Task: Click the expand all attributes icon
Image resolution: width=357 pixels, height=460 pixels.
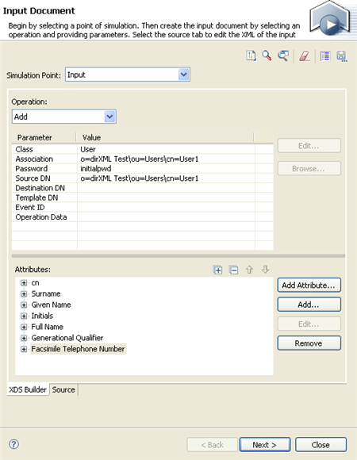Action: (217, 270)
